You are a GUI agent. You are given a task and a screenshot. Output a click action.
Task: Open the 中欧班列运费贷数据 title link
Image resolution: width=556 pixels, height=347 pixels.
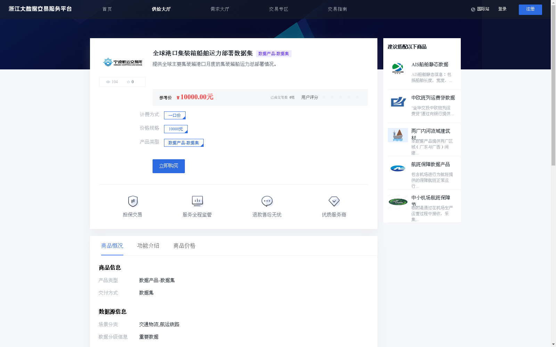pos(433,98)
